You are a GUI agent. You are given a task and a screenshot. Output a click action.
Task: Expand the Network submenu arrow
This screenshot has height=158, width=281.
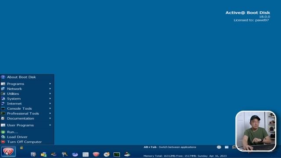pos(50,89)
